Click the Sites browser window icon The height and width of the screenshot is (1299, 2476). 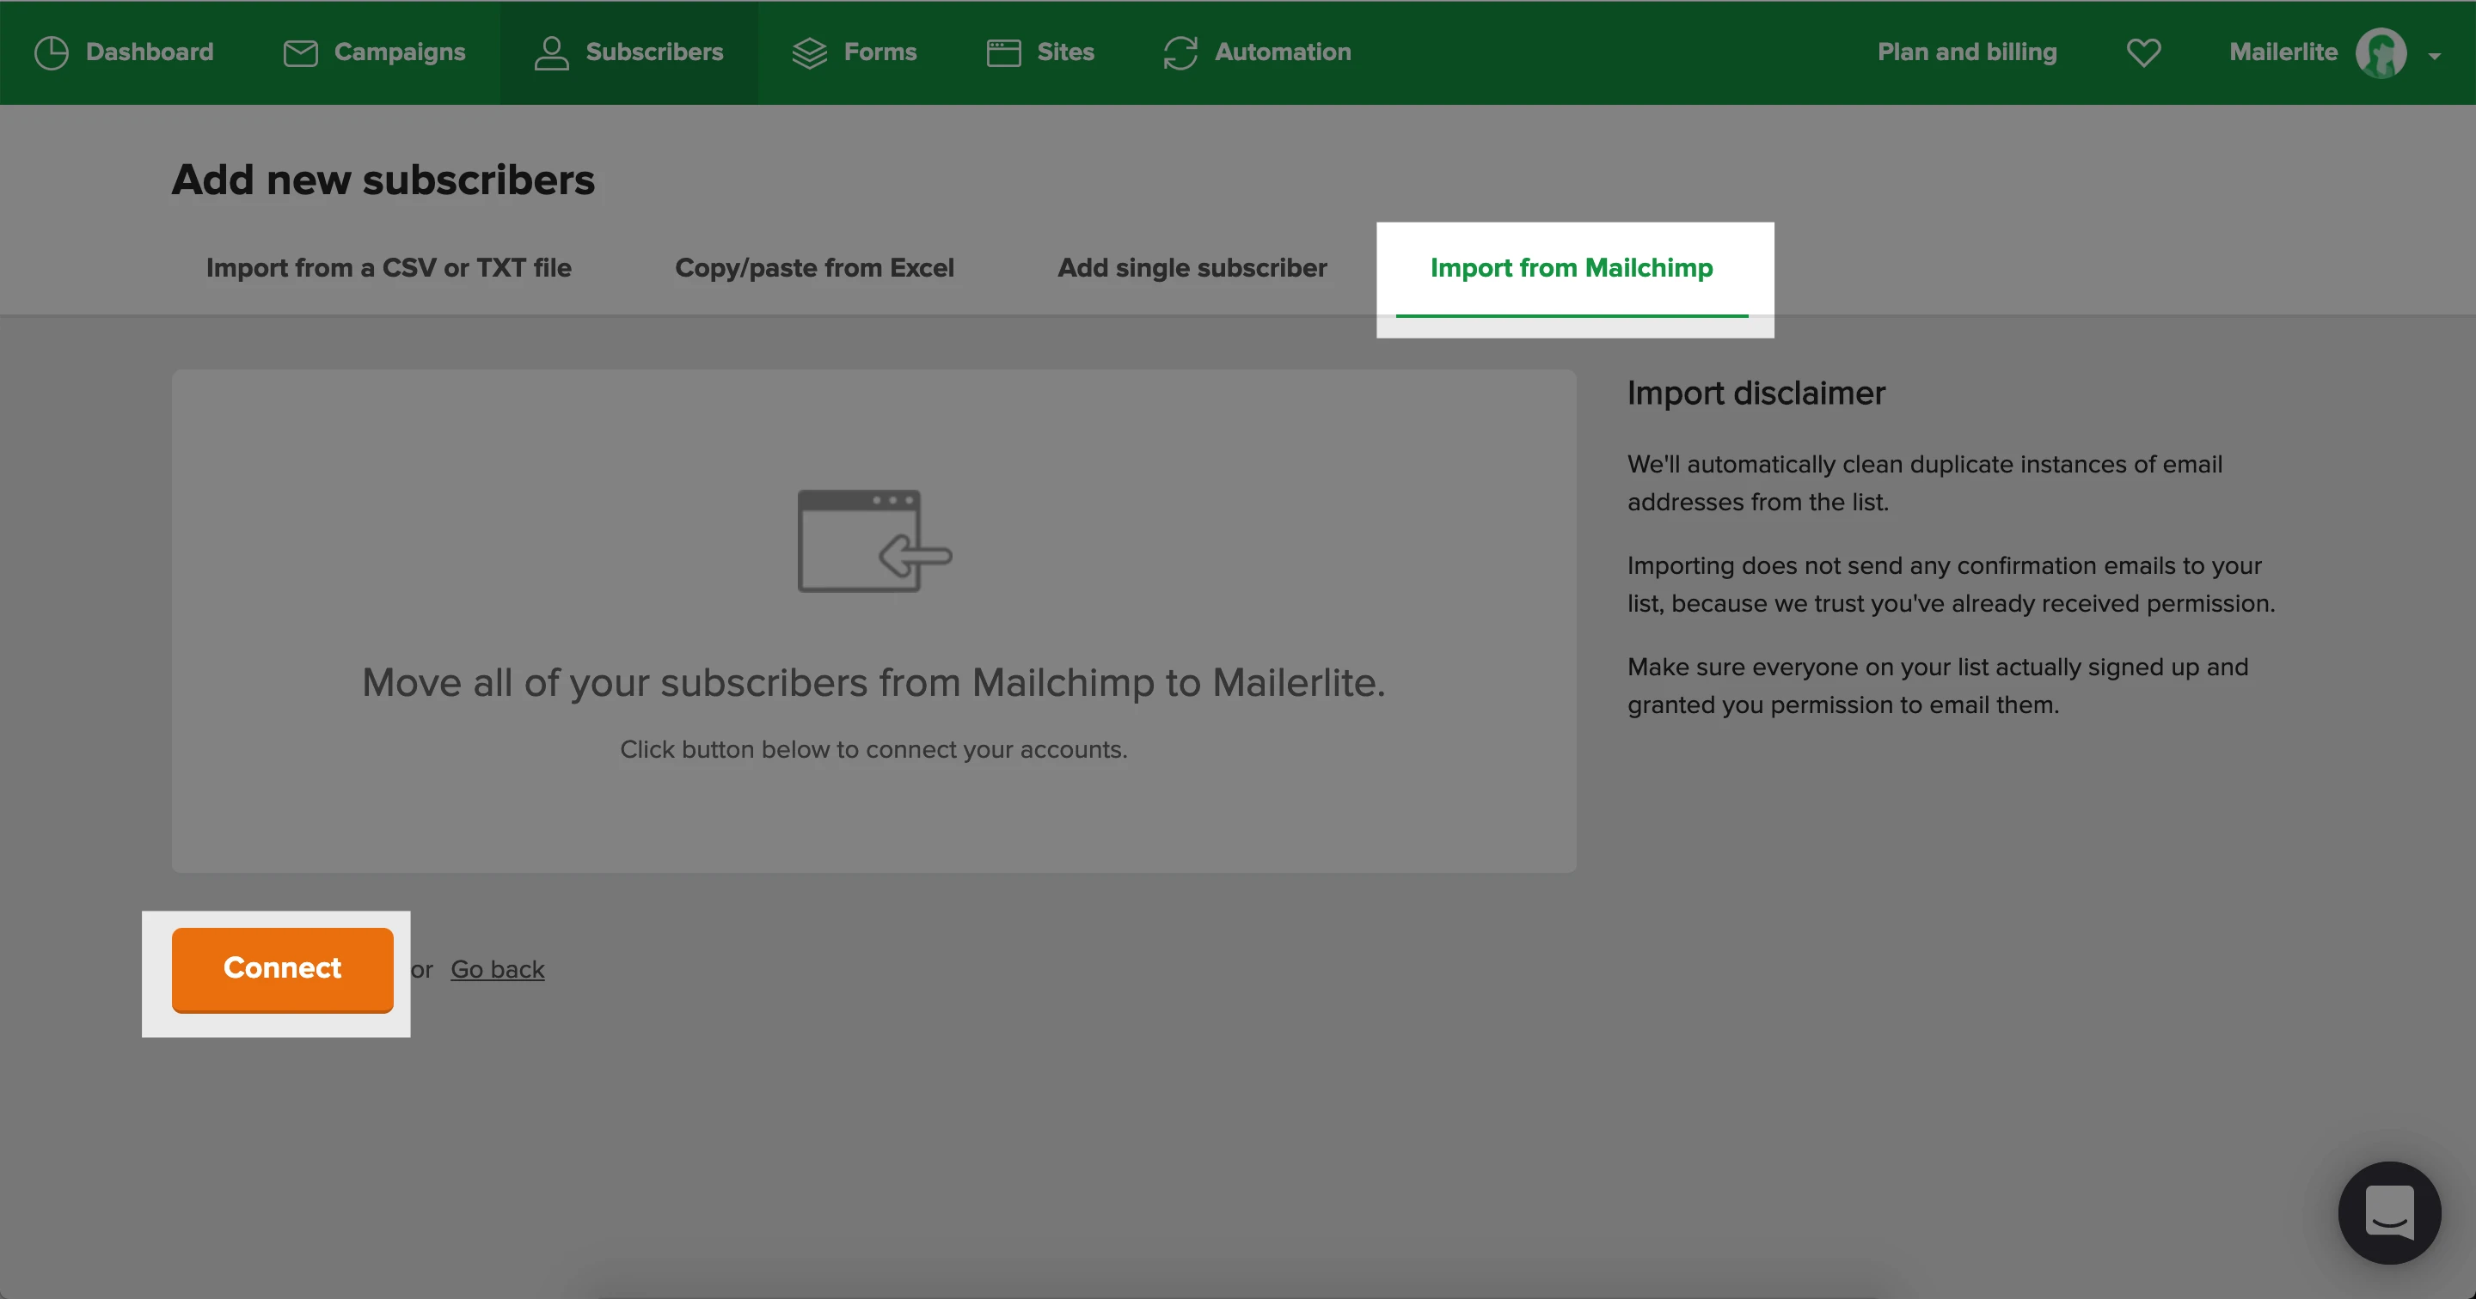pos(1003,53)
